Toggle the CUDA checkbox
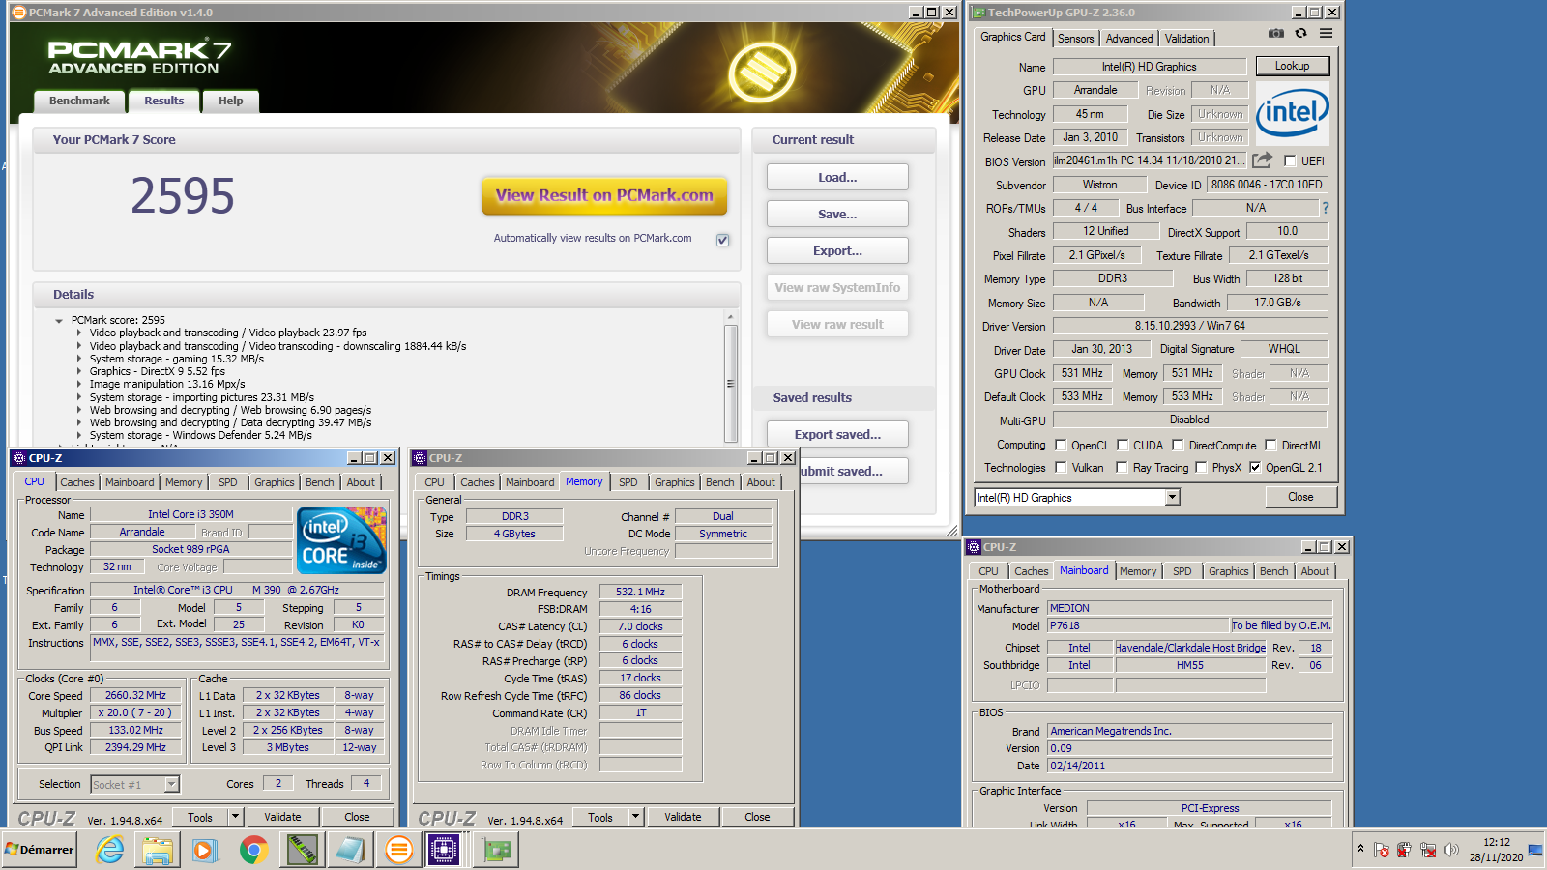 click(1123, 445)
